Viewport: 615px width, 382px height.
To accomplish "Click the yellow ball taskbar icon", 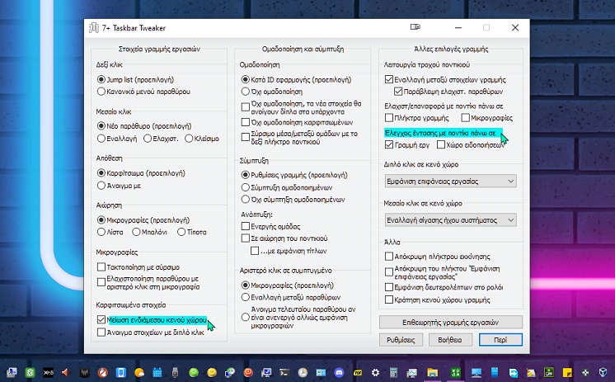I will point(212,373).
